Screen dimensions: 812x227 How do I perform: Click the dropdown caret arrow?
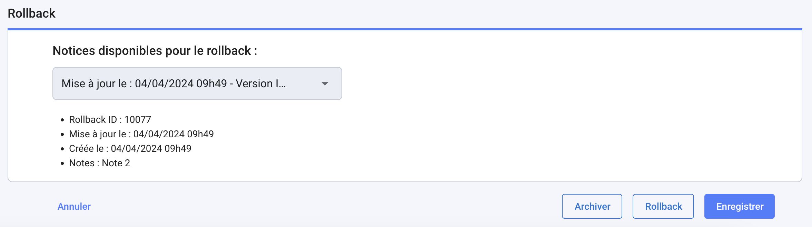(325, 84)
